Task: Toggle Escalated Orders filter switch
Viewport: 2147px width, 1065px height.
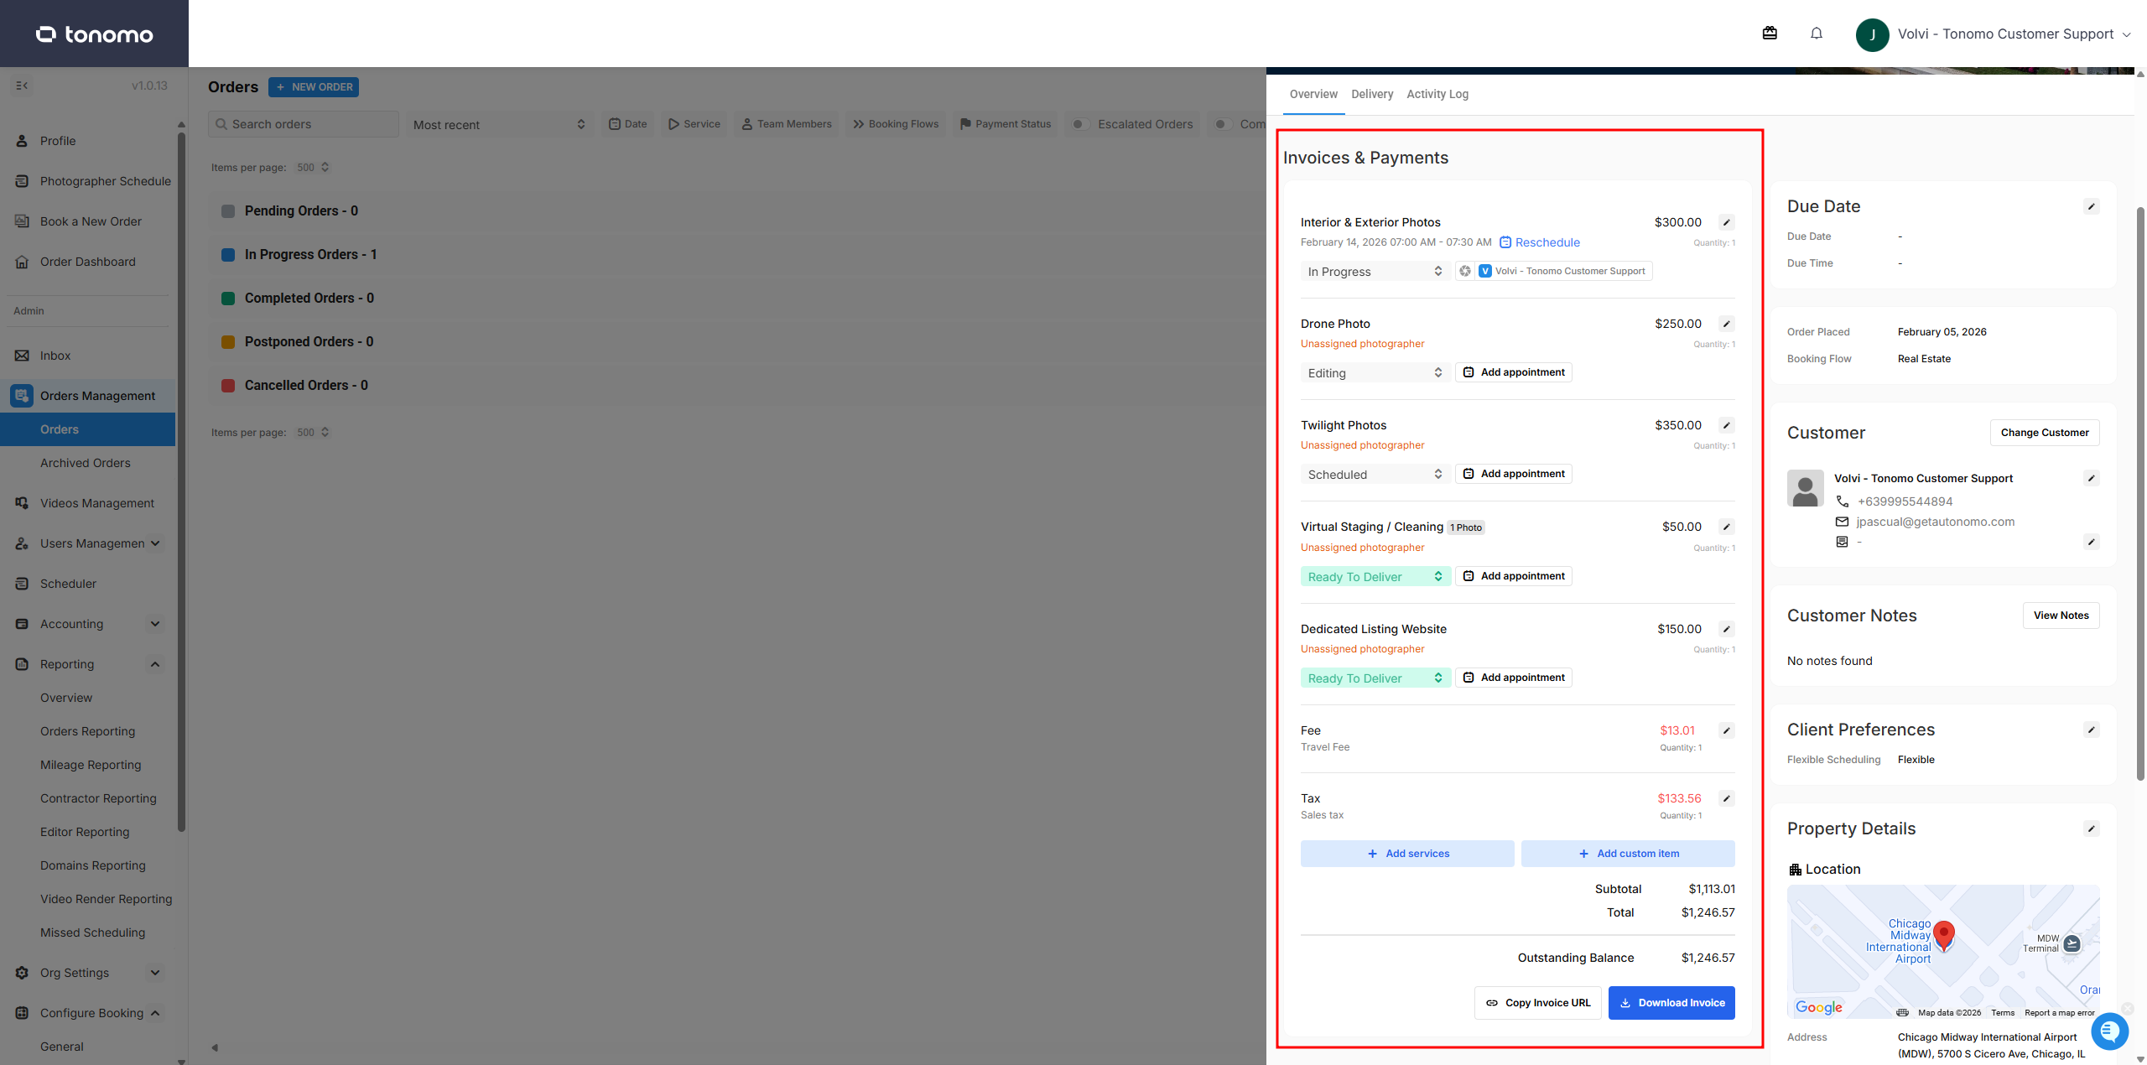Action: point(1080,124)
